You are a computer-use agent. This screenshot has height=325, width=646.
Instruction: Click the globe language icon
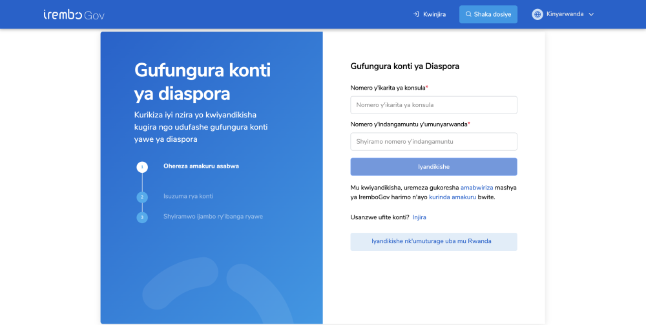[x=537, y=14]
